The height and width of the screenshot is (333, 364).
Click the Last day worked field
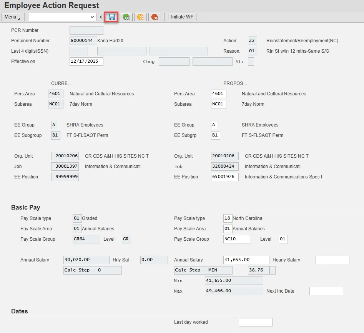click(x=255, y=322)
